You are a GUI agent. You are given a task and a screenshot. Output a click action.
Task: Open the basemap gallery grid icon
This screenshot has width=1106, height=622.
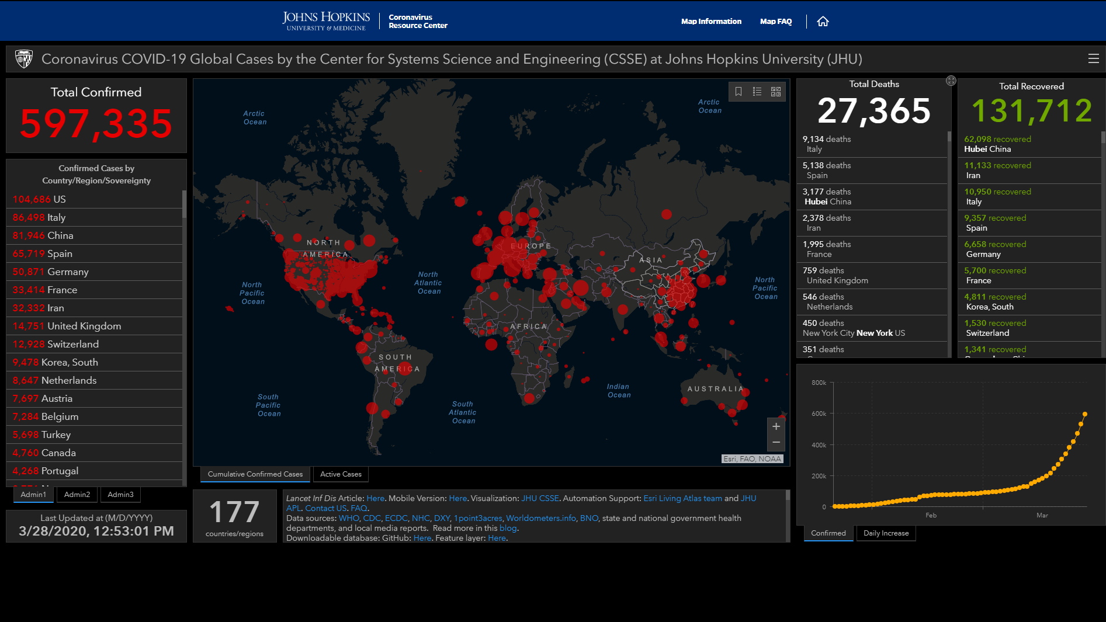pos(776,92)
